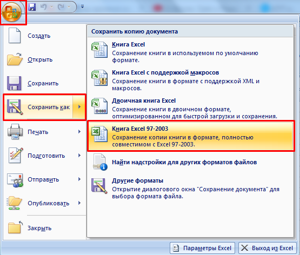Click the network folder icon next to Опубликовать

pyautogui.click(x=15, y=203)
